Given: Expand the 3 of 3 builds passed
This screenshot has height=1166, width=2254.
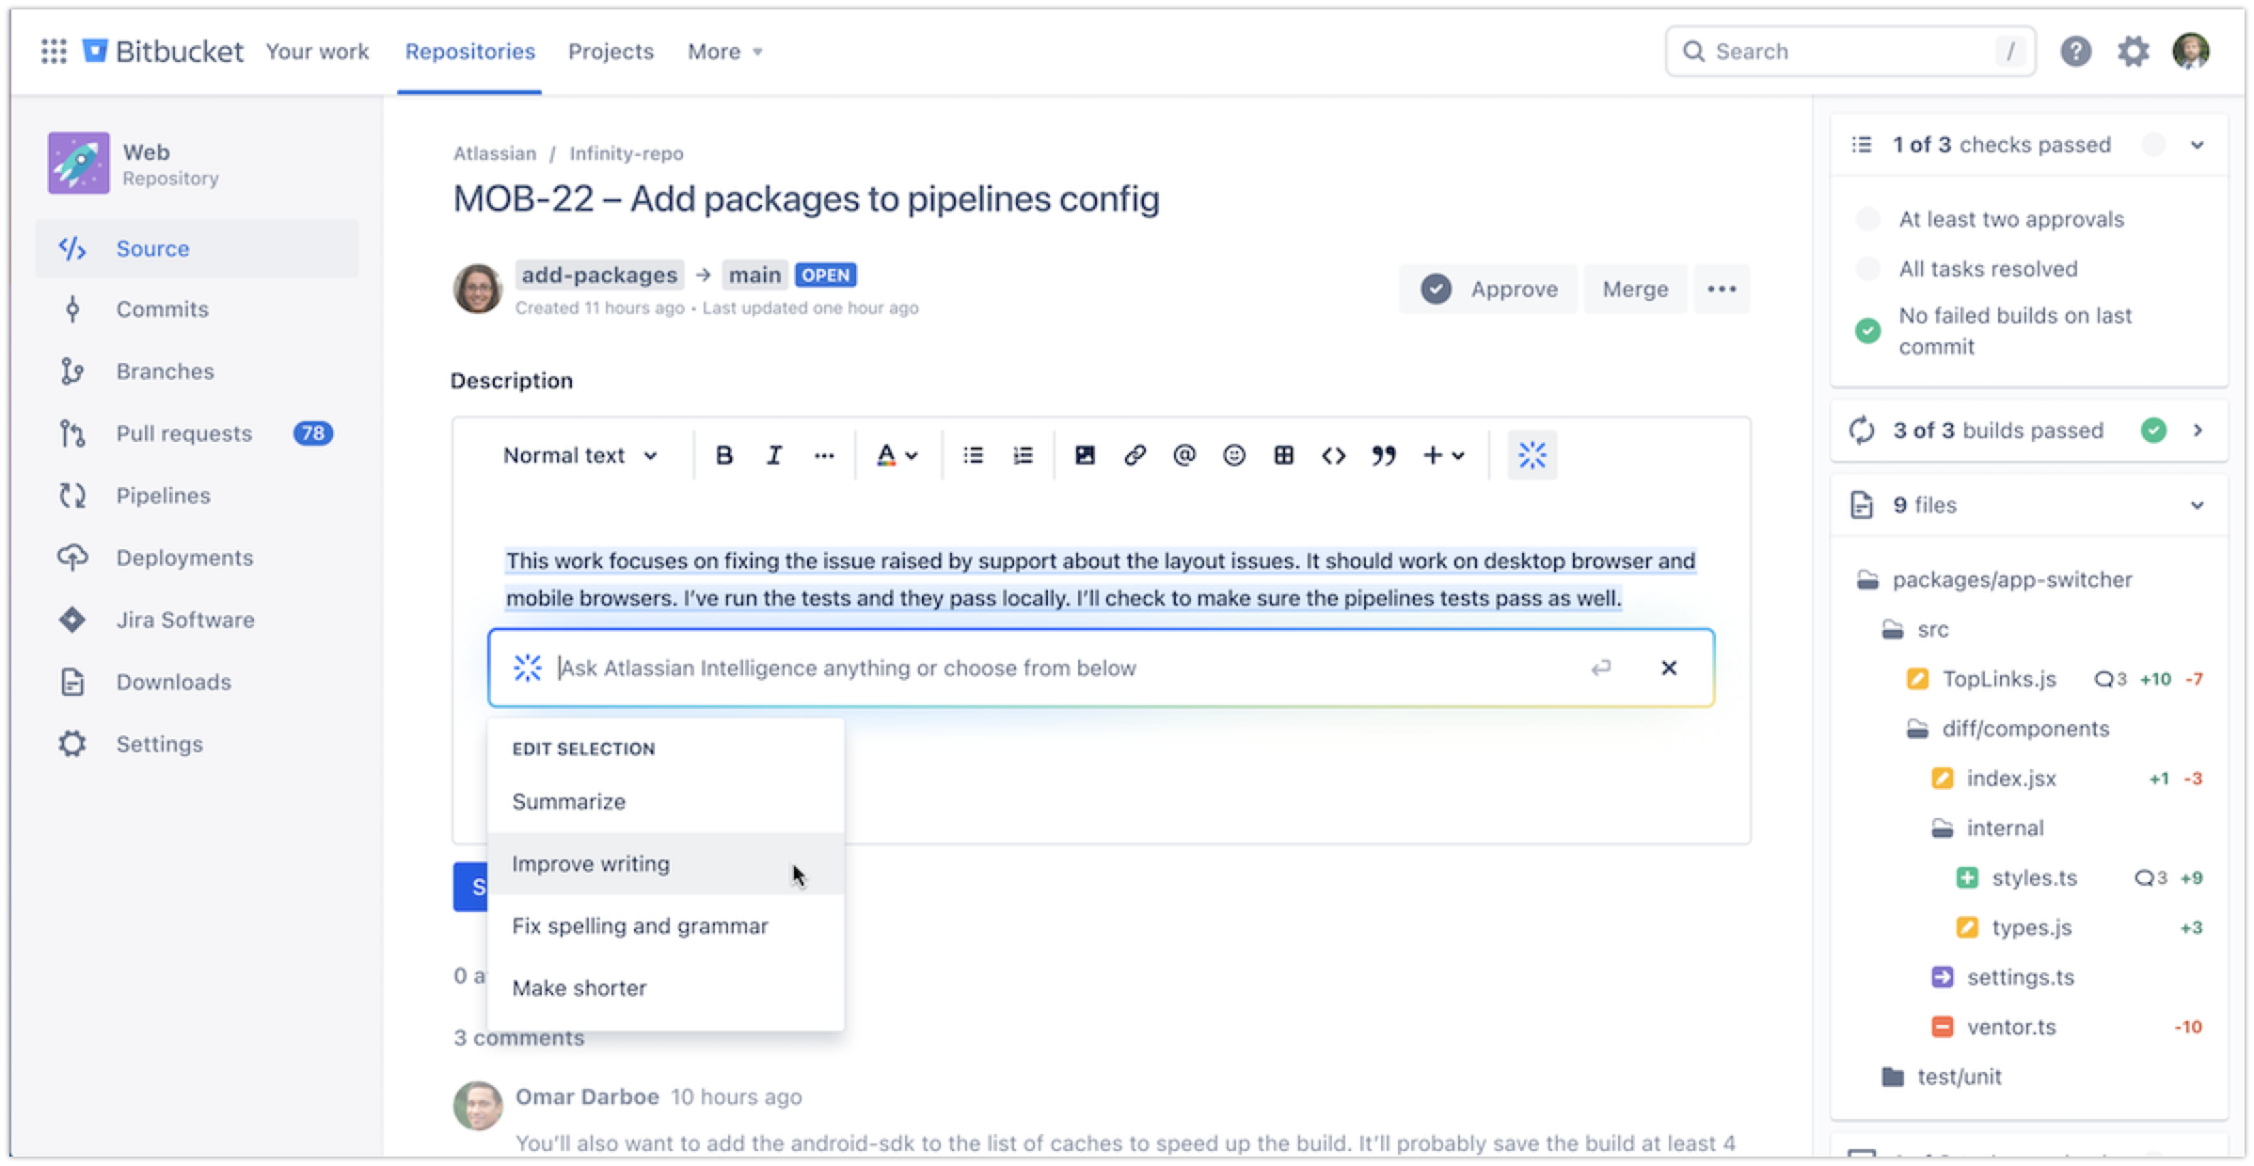Looking at the screenshot, I should [x=2198, y=430].
